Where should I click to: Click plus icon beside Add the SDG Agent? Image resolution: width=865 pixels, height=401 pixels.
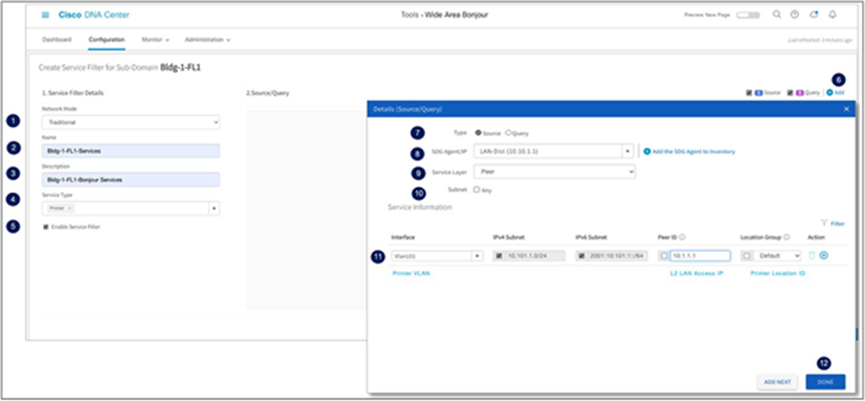647,151
